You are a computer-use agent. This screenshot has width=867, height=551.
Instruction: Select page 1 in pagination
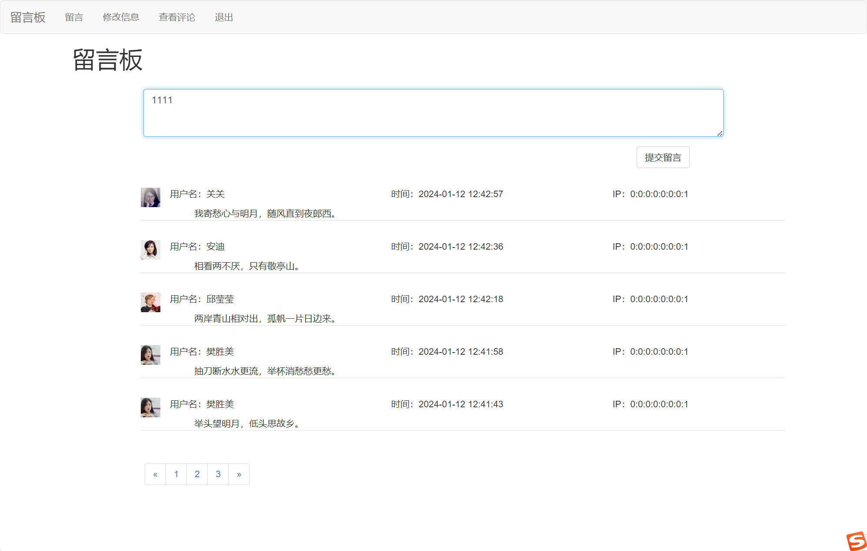click(176, 474)
